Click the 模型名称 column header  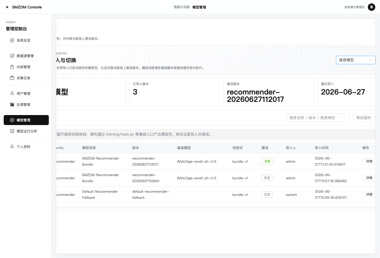pyautogui.click(x=89, y=148)
